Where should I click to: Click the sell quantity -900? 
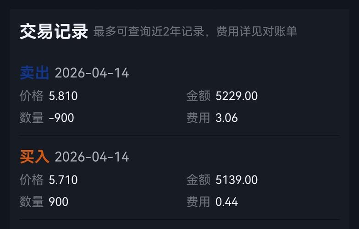coord(61,118)
